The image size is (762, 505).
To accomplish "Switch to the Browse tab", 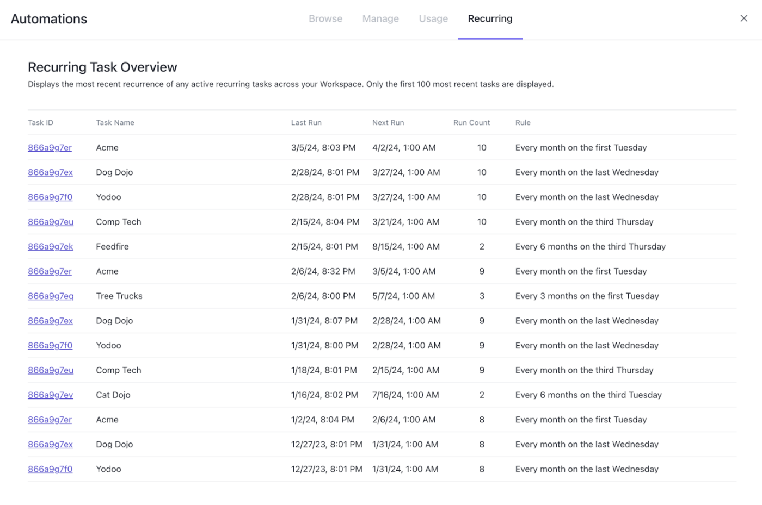I will pyautogui.click(x=325, y=18).
